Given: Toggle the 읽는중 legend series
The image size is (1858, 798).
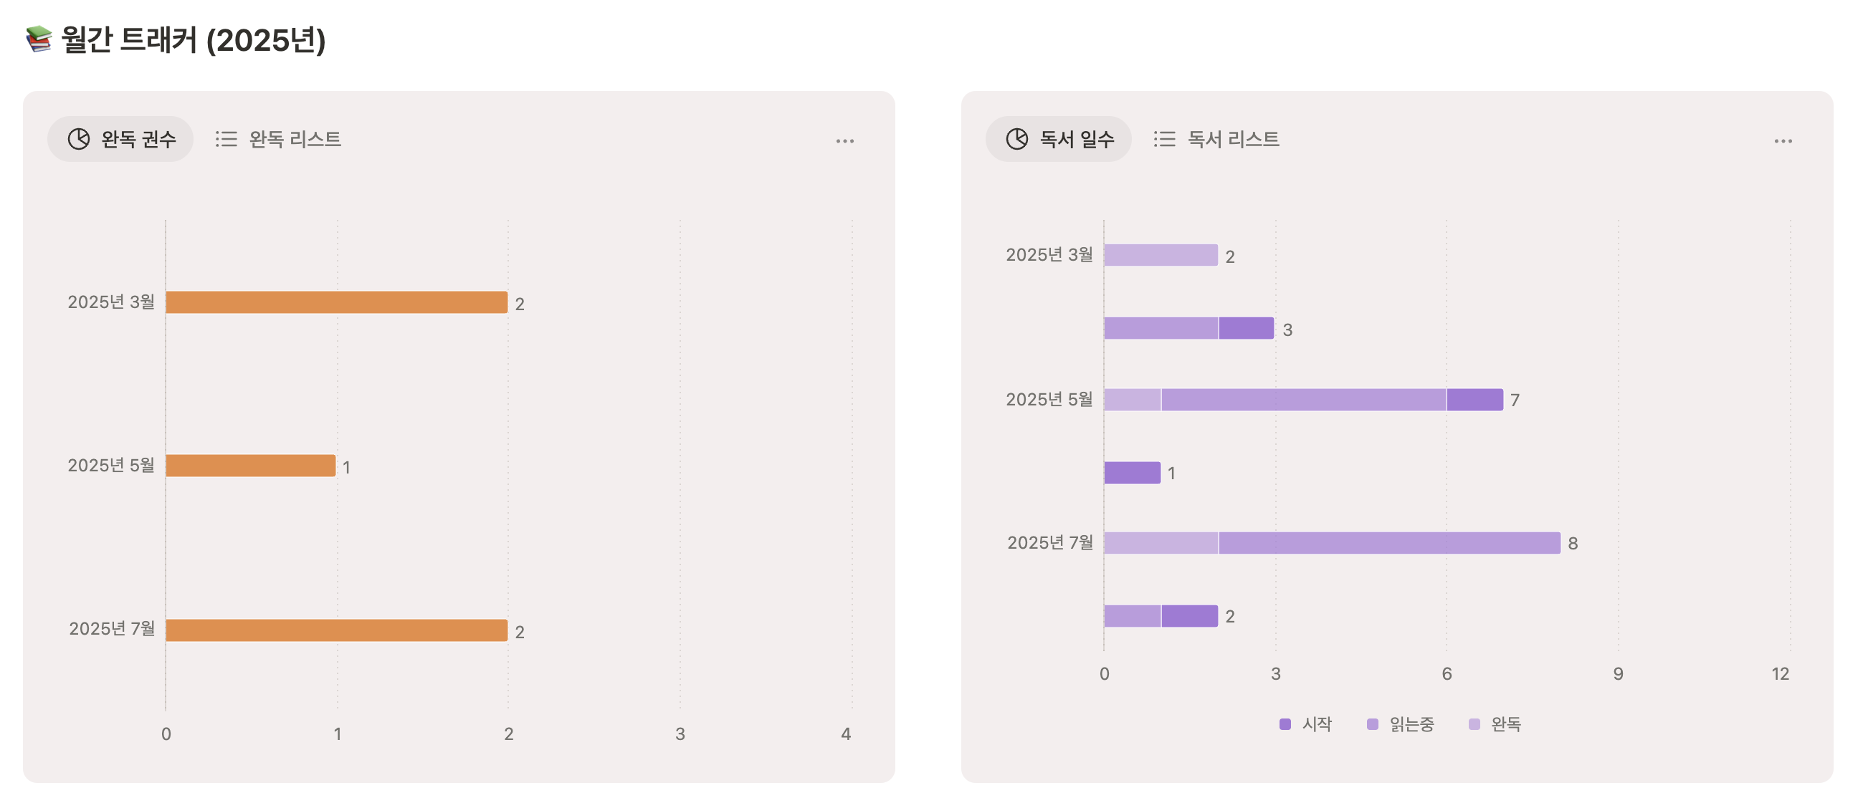Looking at the screenshot, I should pyautogui.click(x=1411, y=724).
